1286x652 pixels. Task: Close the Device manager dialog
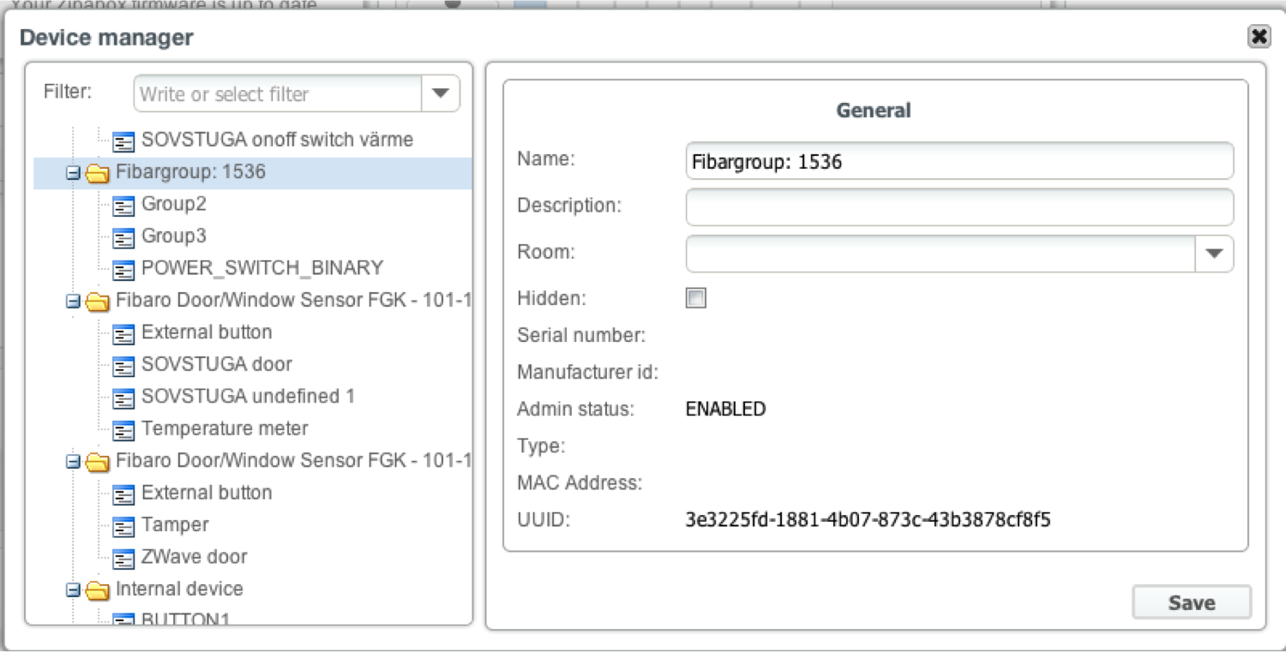(x=1259, y=36)
